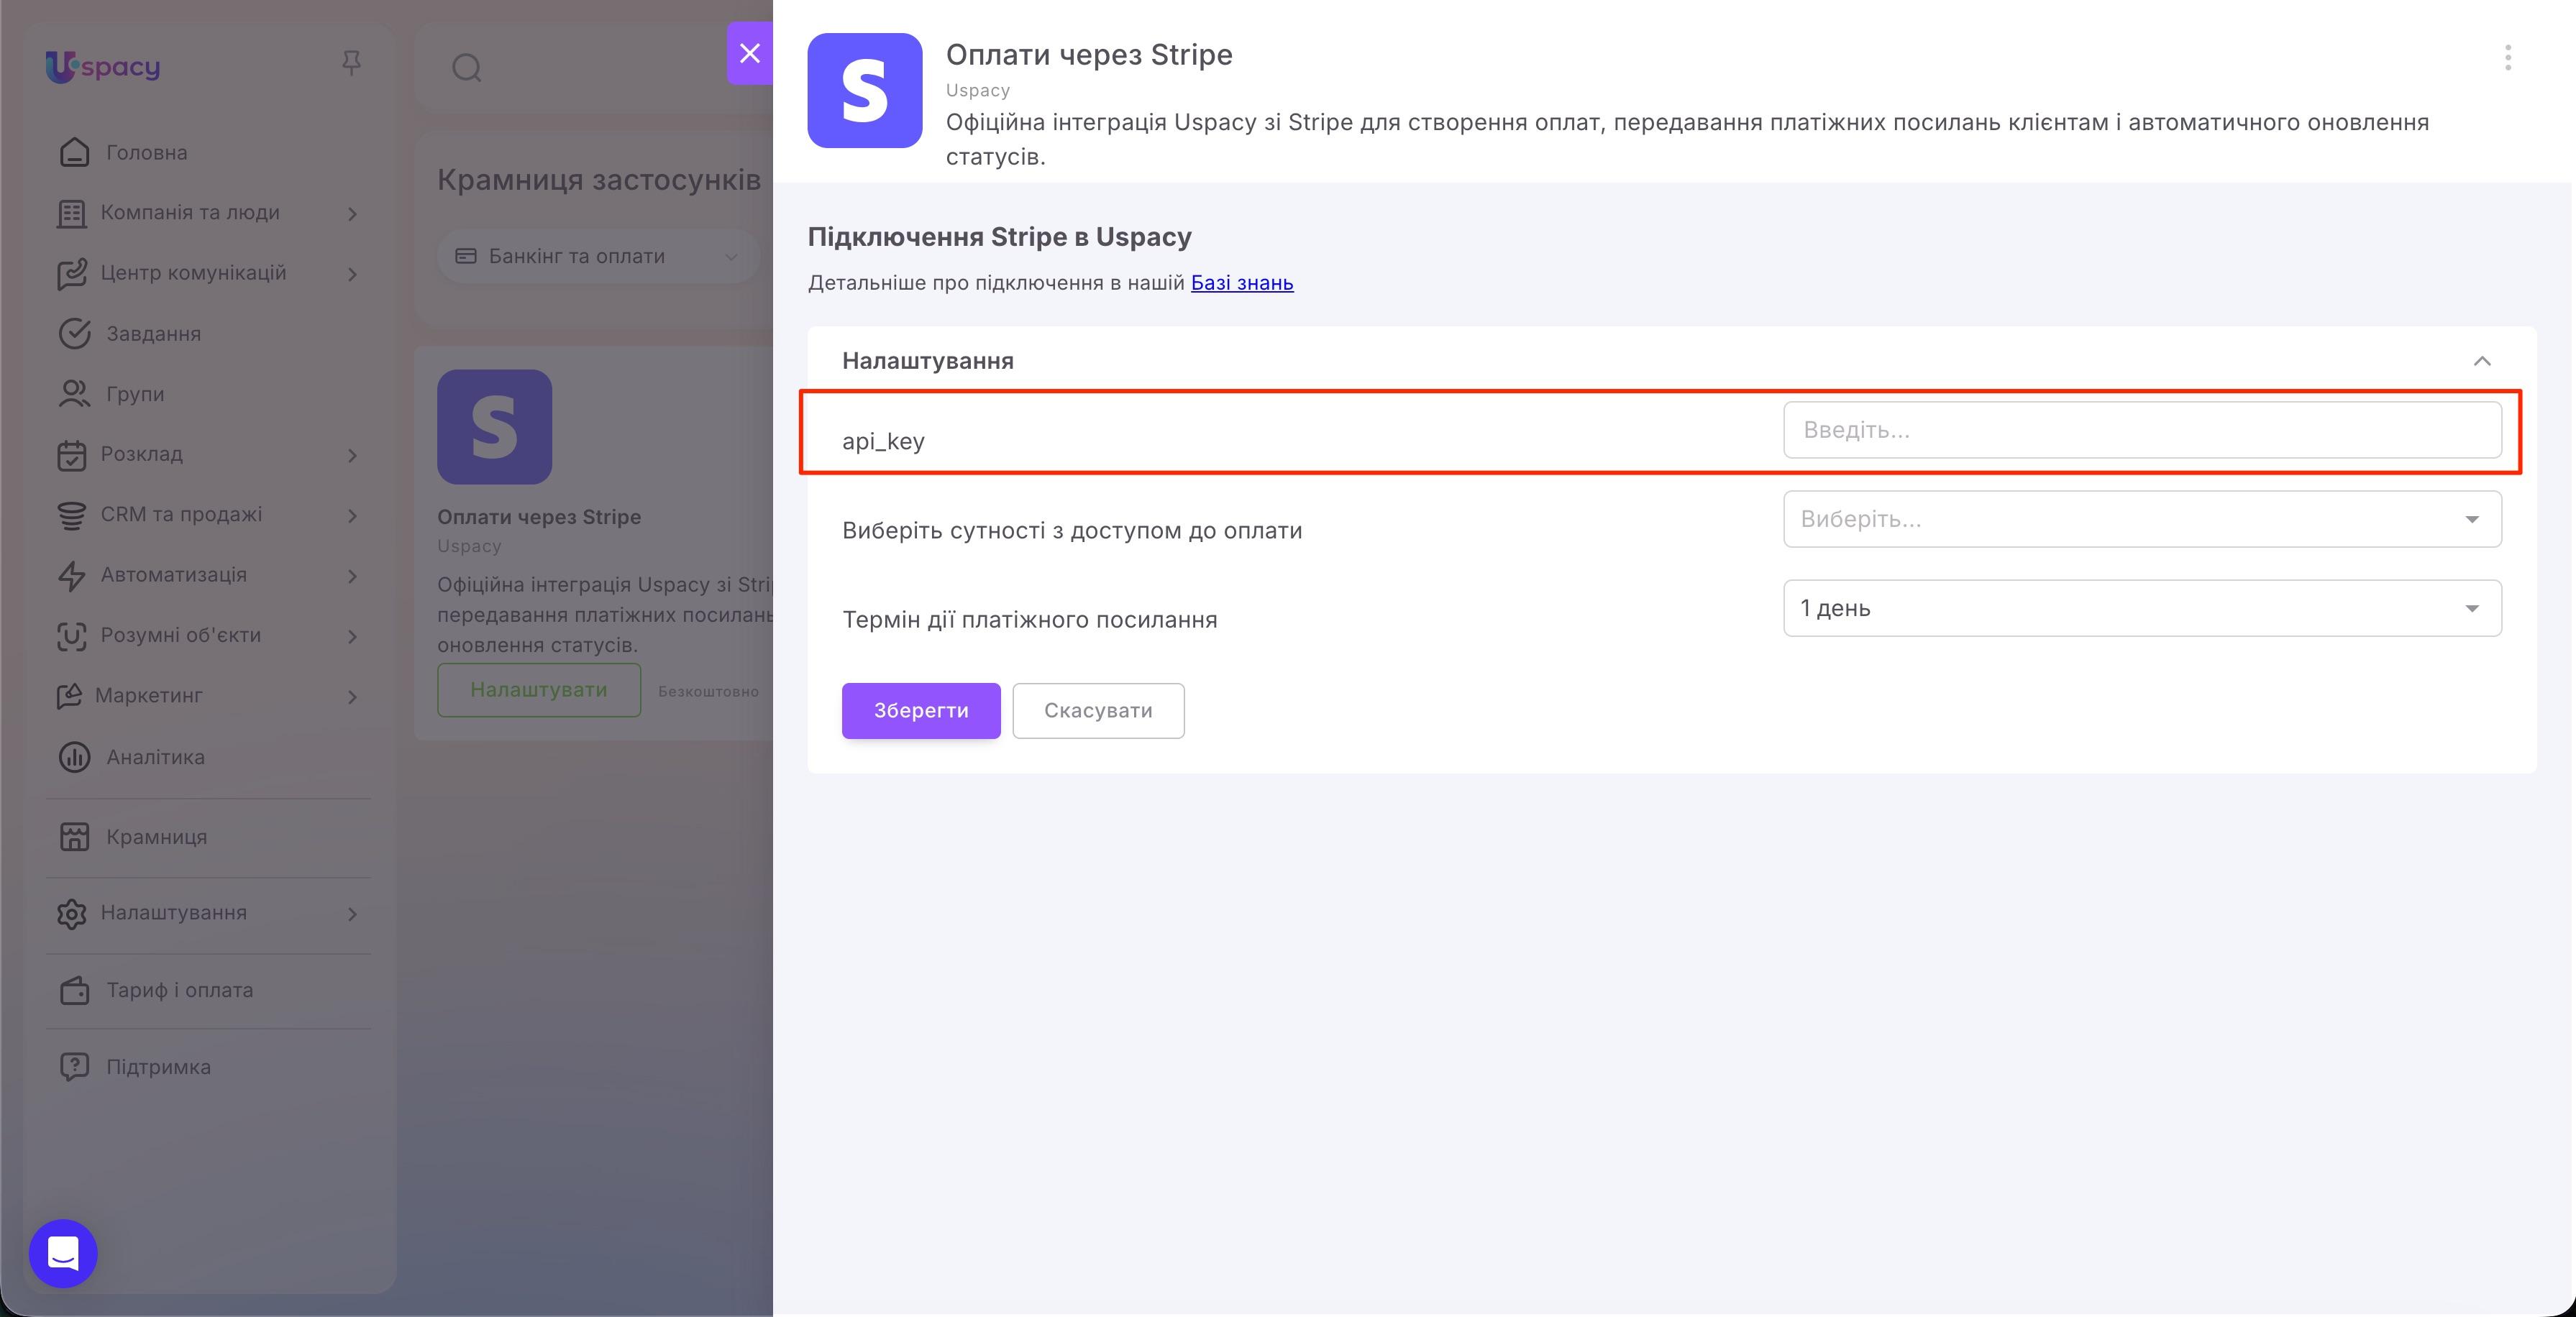Expand Автоматизація submenu arrow
2576x1317 pixels.
click(x=352, y=576)
